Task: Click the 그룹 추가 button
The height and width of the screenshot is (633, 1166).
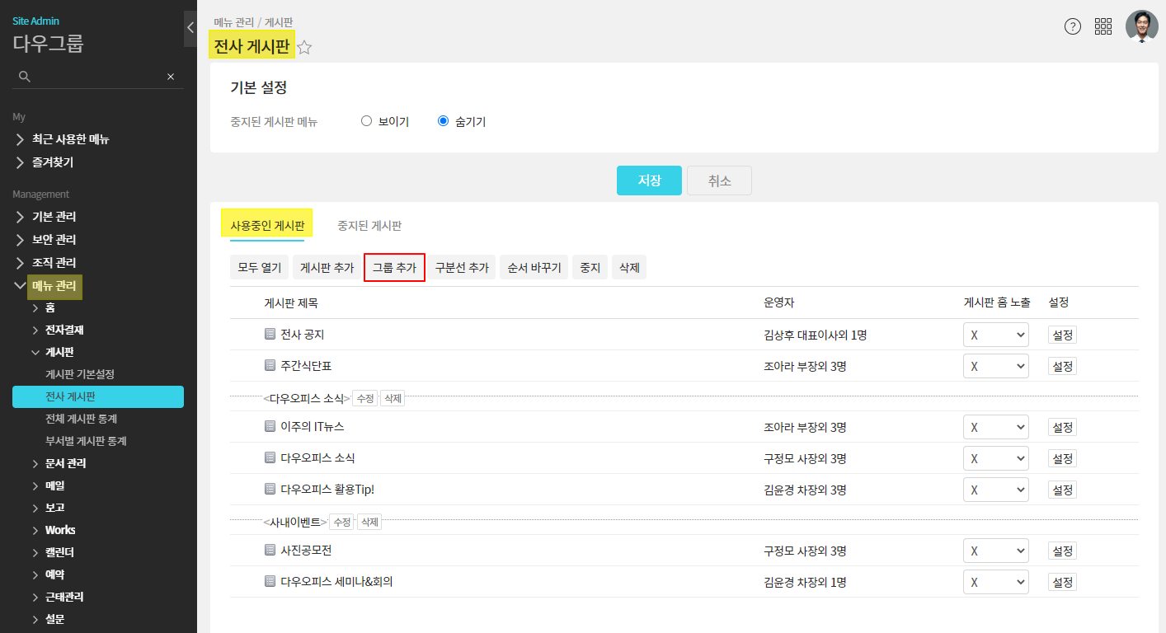Action: (x=394, y=268)
